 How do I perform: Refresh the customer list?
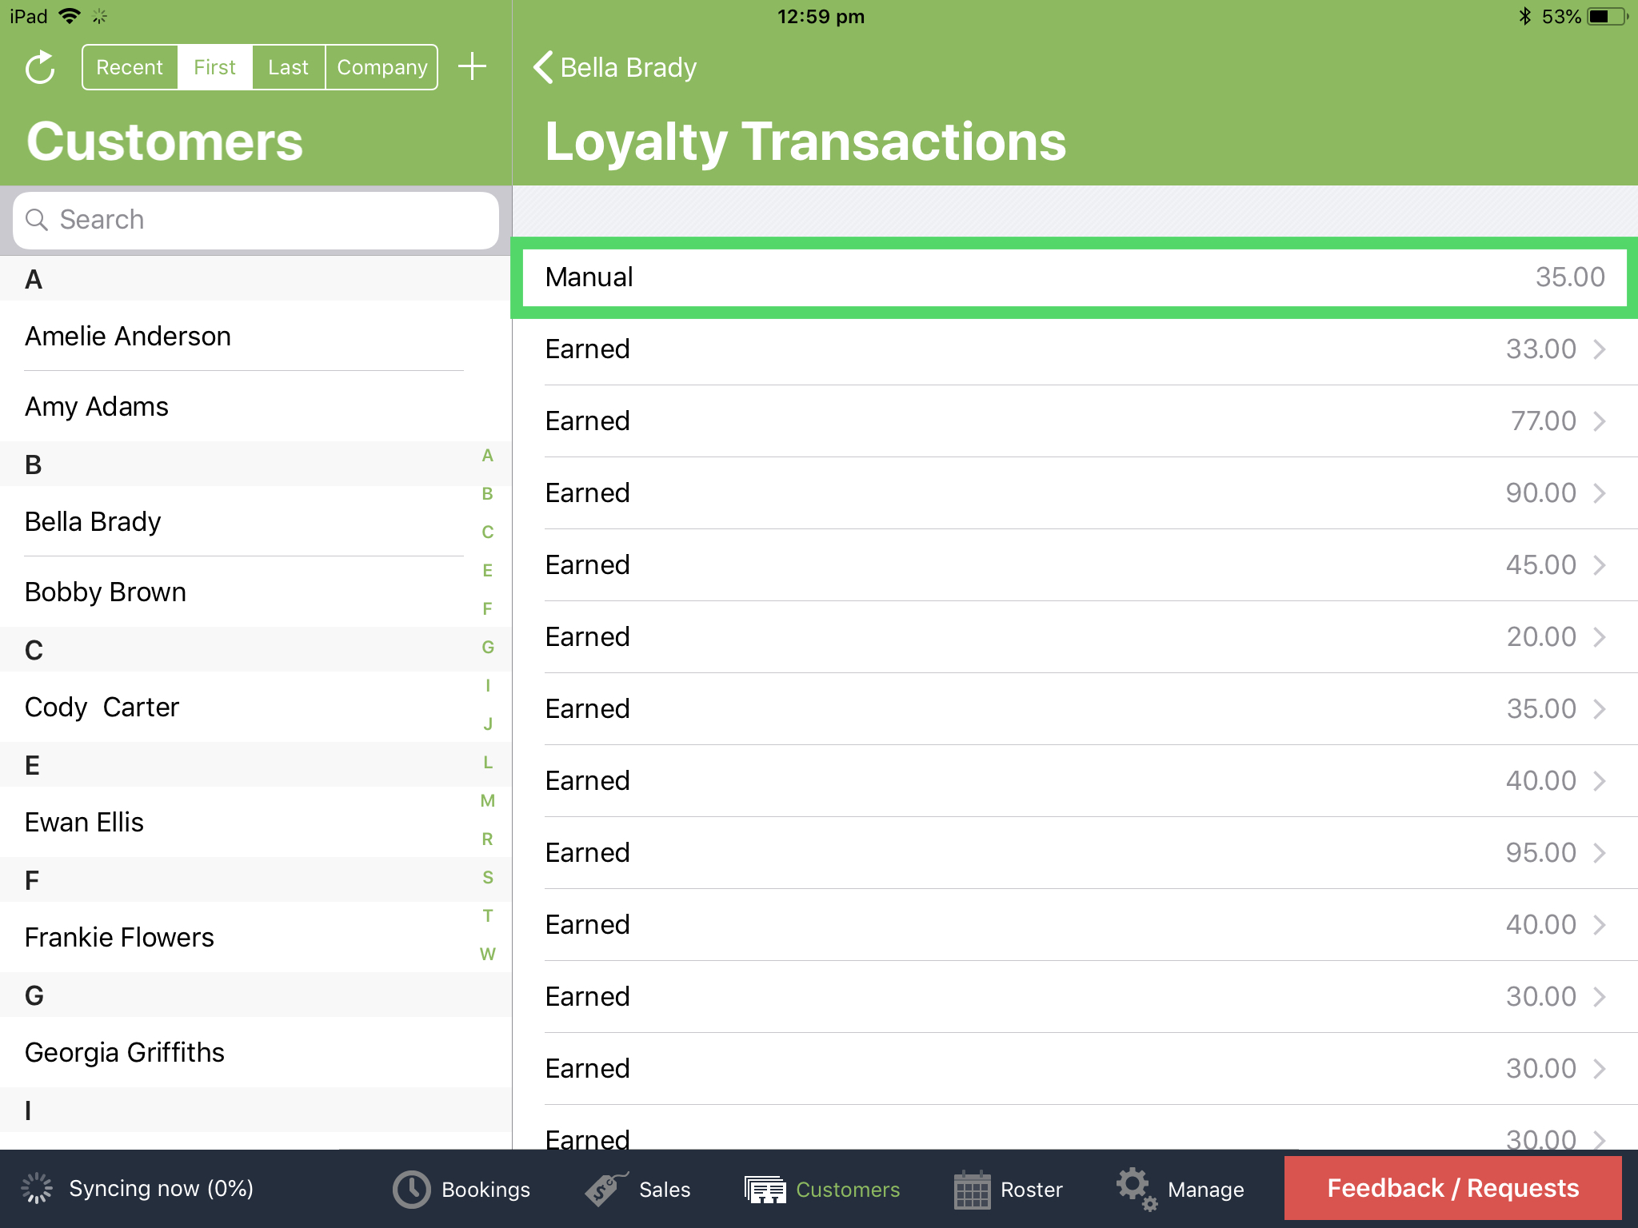[x=39, y=67]
